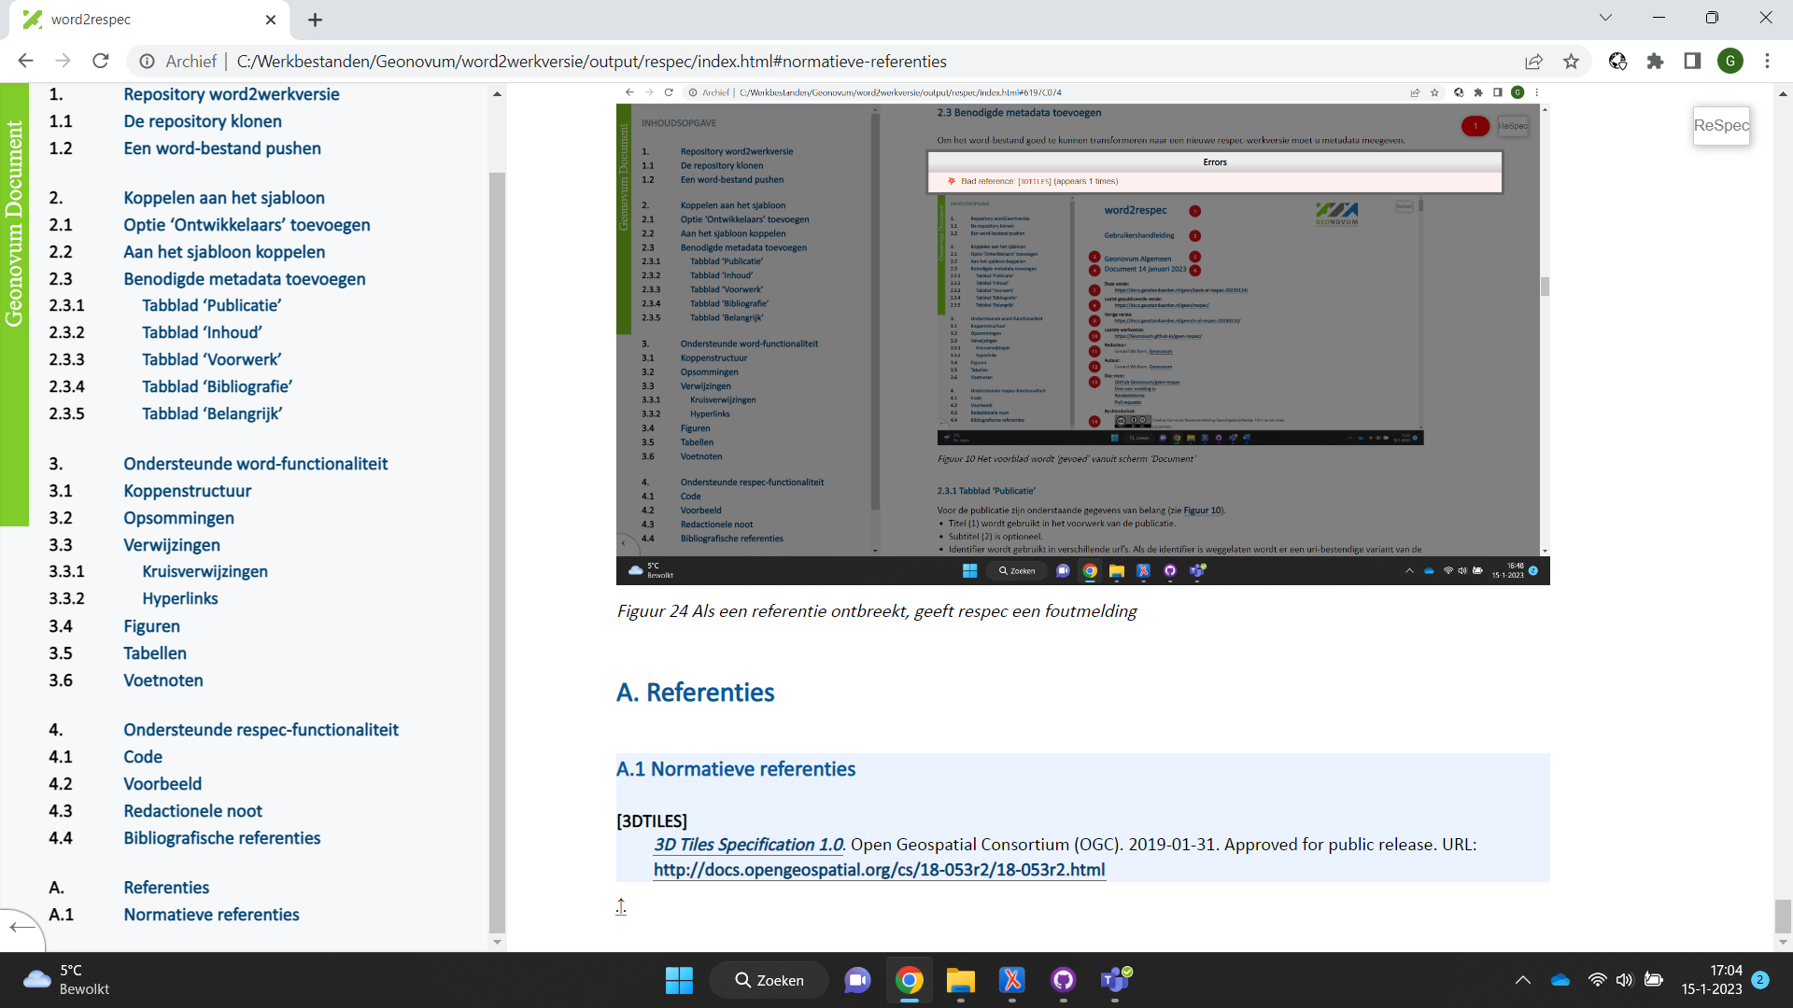Screen dimensions: 1793x1008
Task: Go to A. Referenties in contents
Action: point(166,888)
